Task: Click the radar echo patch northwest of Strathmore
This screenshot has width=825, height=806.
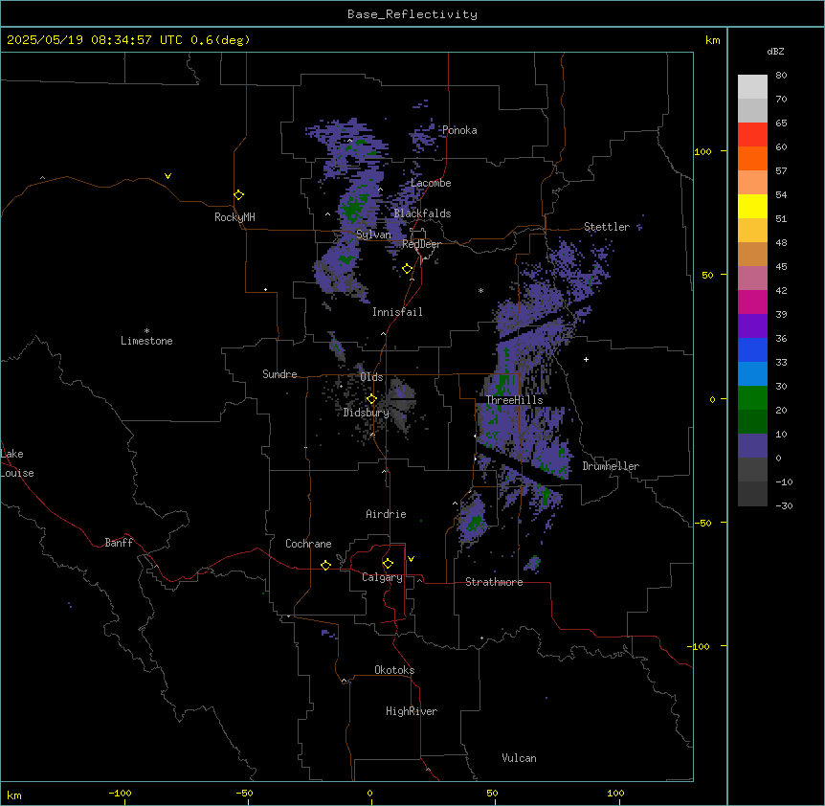Action: point(473,519)
